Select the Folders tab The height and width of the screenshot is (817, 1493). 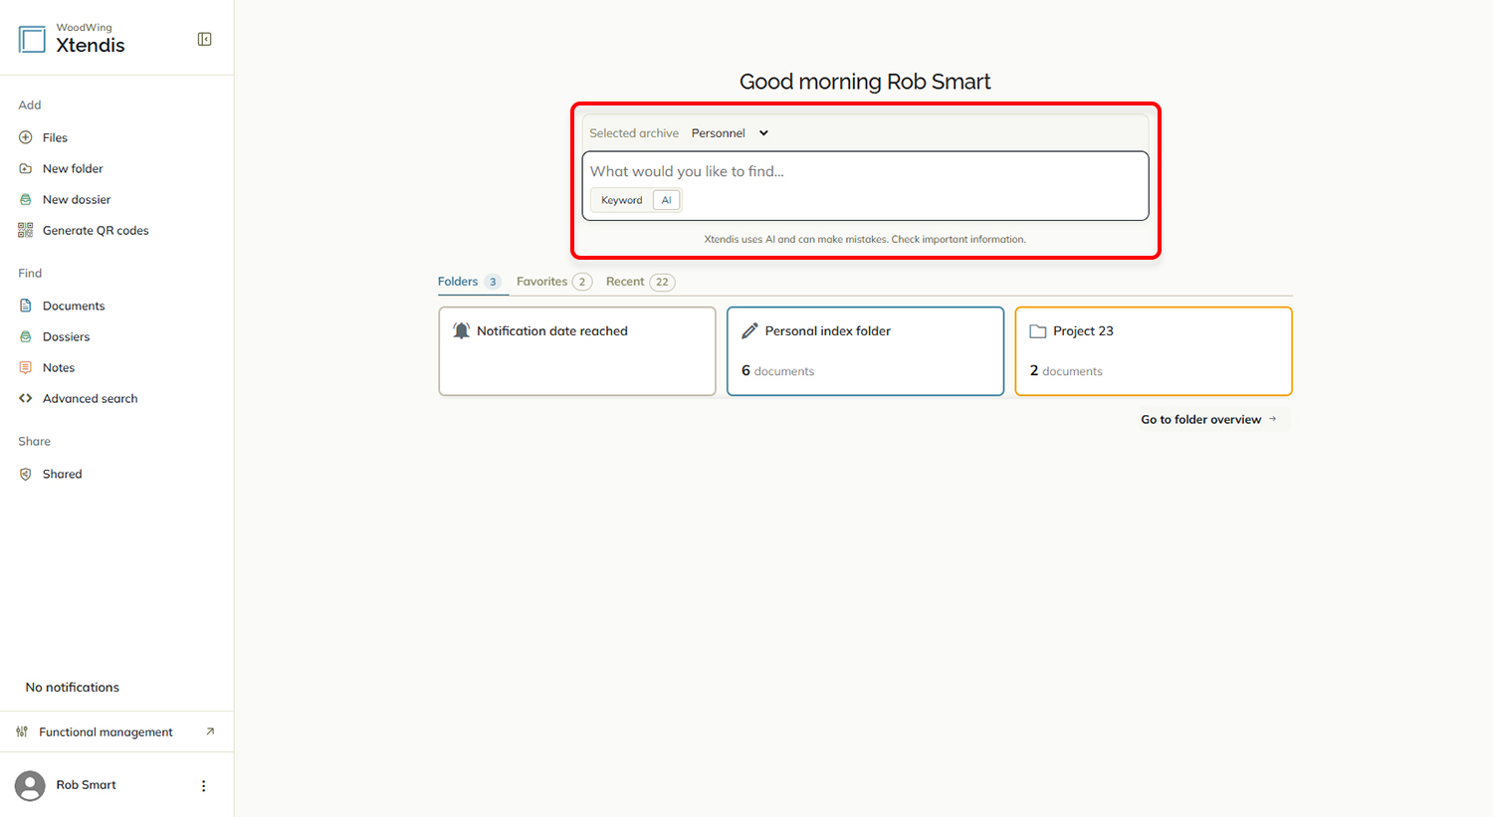click(469, 282)
